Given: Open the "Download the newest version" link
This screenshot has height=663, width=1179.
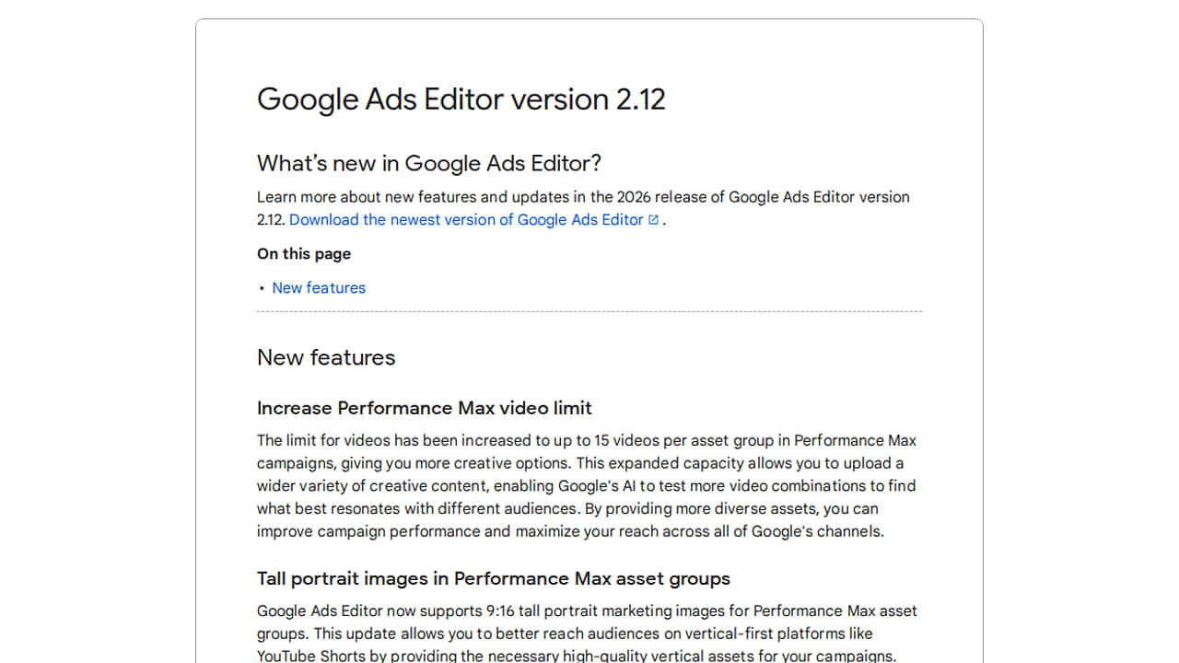Looking at the screenshot, I should pyautogui.click(x=465, y=220).
